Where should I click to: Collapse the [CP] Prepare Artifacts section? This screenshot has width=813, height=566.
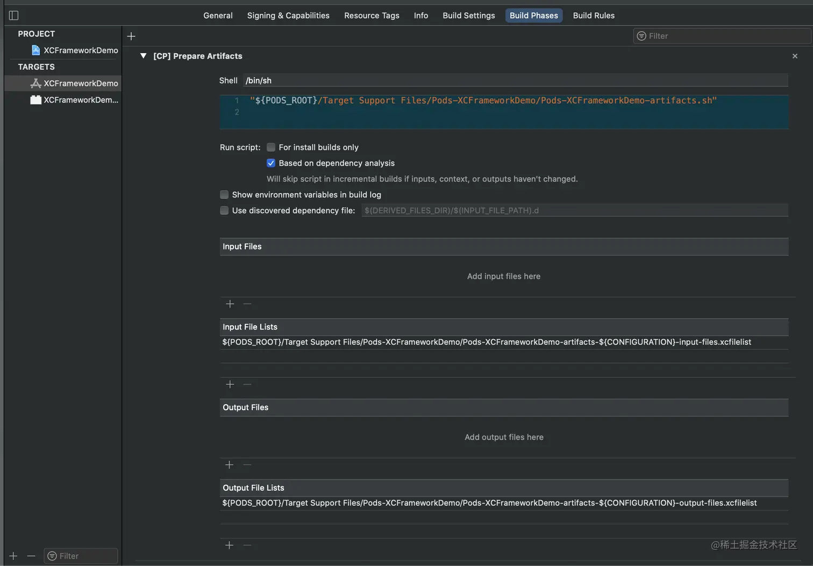(143, 56)
